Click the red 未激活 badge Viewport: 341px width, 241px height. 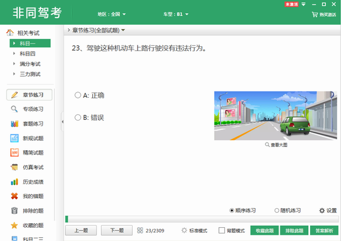coord(291,4)
